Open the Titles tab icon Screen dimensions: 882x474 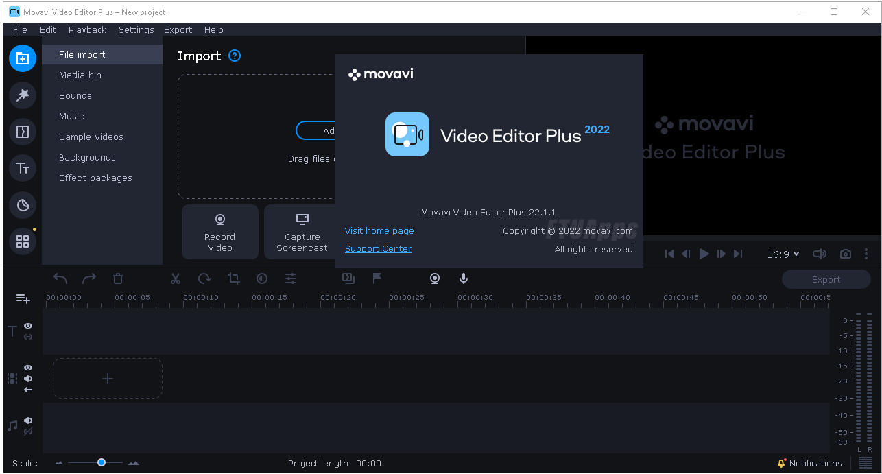click(23, 168)
